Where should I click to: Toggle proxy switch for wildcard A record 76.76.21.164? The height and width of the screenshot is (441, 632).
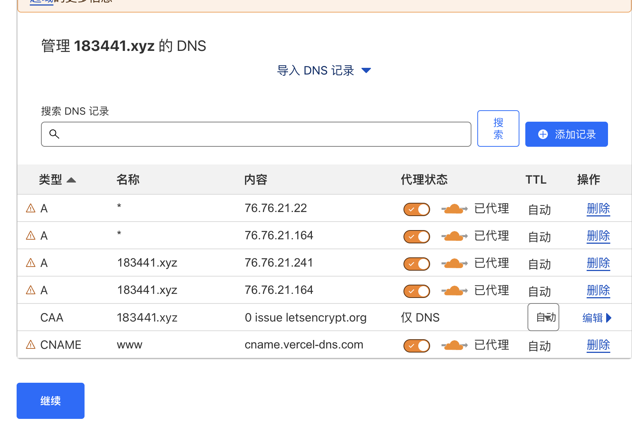417,237
